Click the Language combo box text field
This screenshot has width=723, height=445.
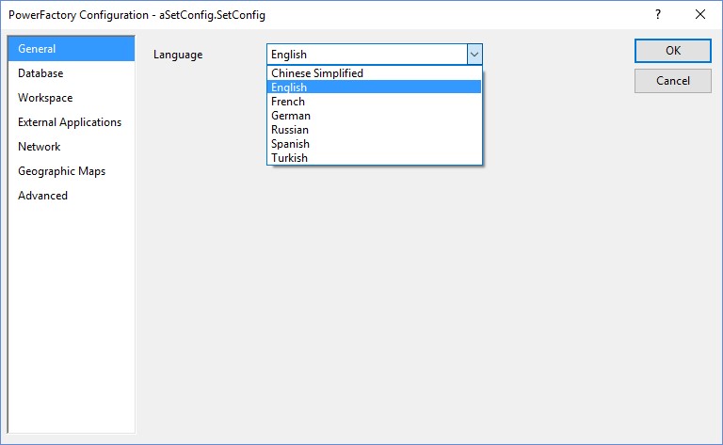[x=367, y=55]
